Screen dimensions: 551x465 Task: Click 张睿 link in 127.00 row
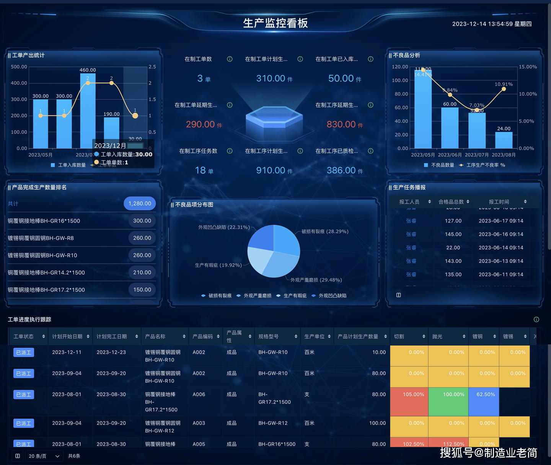tap(411, 221)
